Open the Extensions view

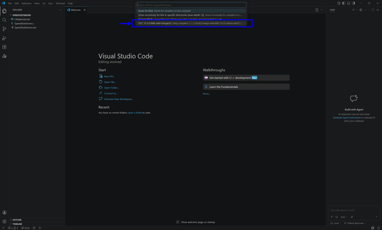click(x=4, y=47)
